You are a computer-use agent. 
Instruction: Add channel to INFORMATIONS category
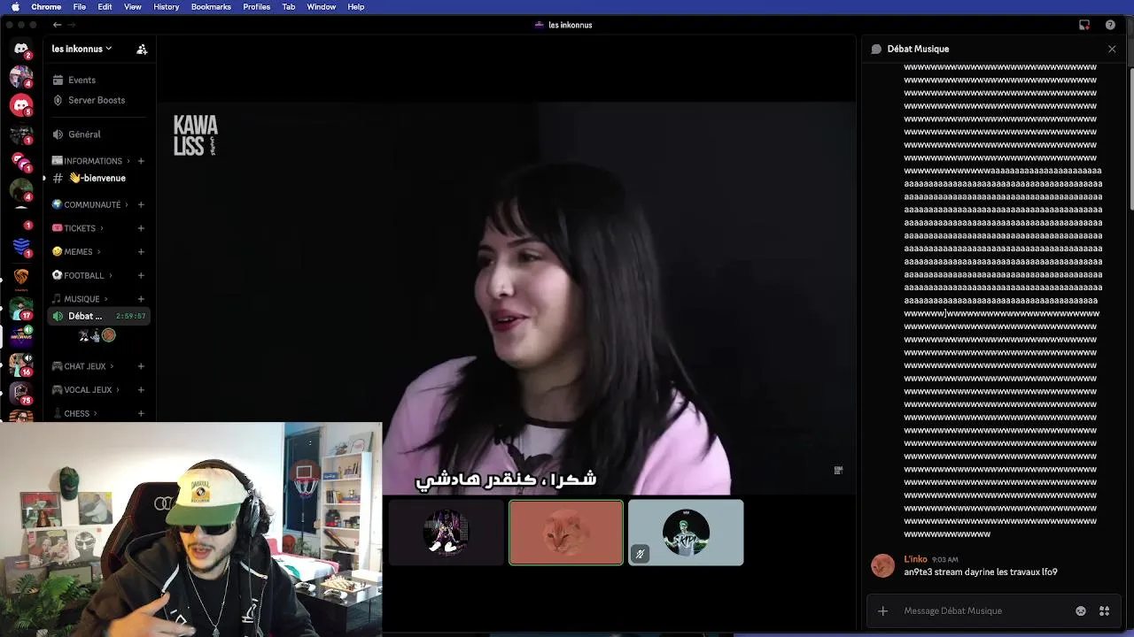tap(141, 161)
